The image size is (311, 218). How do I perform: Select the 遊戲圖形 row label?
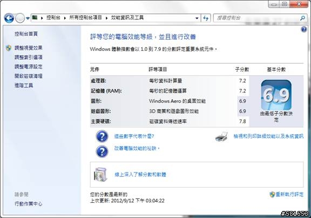coord(101,111)
